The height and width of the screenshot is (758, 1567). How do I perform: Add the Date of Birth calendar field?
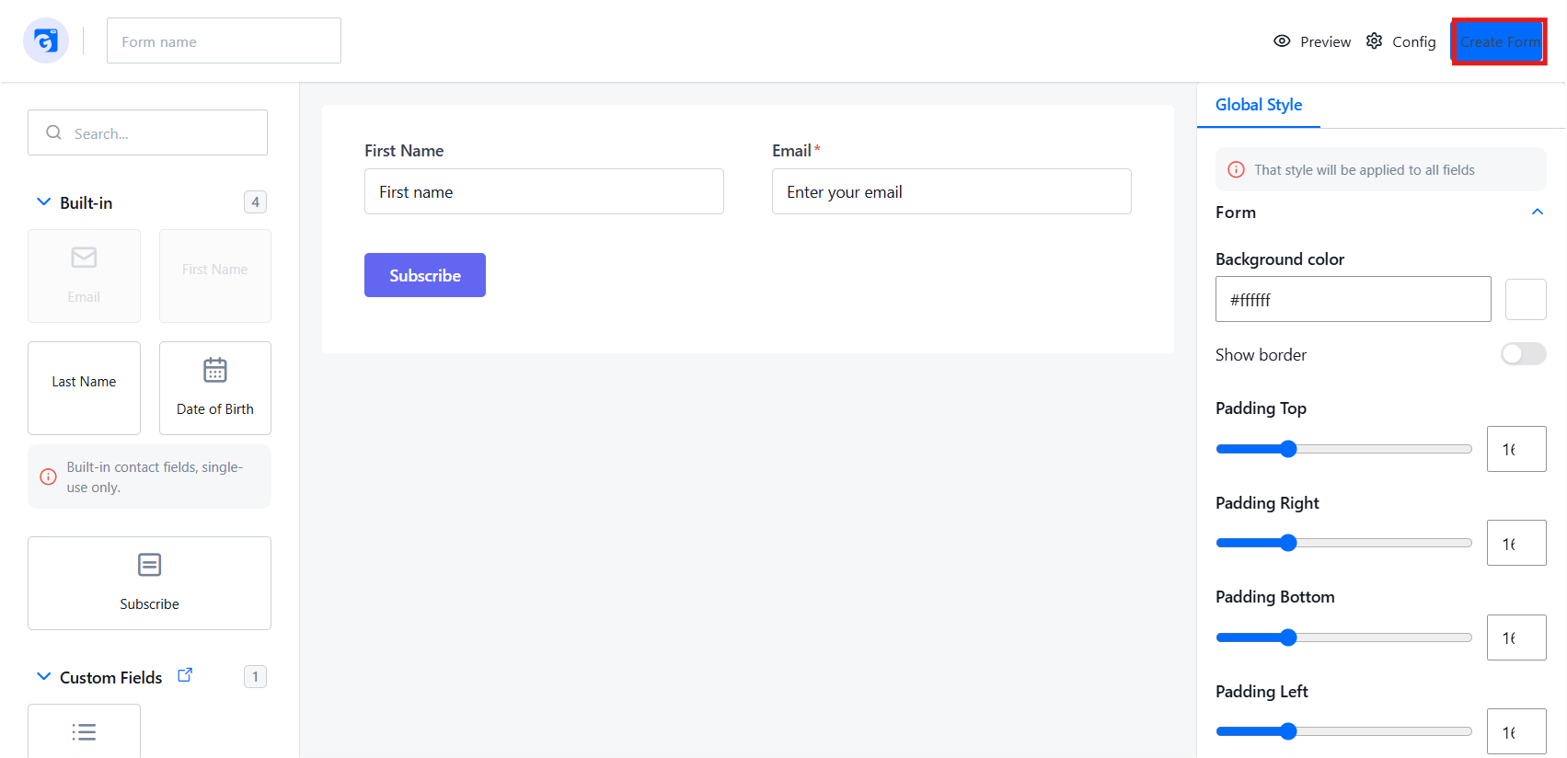click(x=215, y=388)
